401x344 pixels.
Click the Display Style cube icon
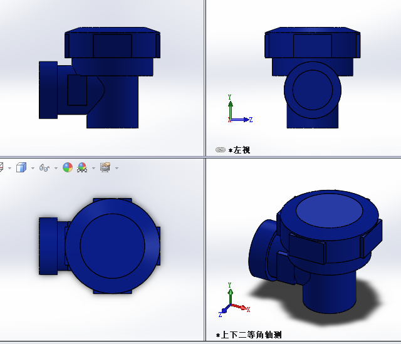(21, 167)
